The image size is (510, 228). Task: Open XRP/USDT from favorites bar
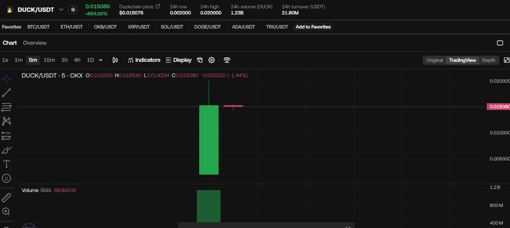click(x=139, y=27)
